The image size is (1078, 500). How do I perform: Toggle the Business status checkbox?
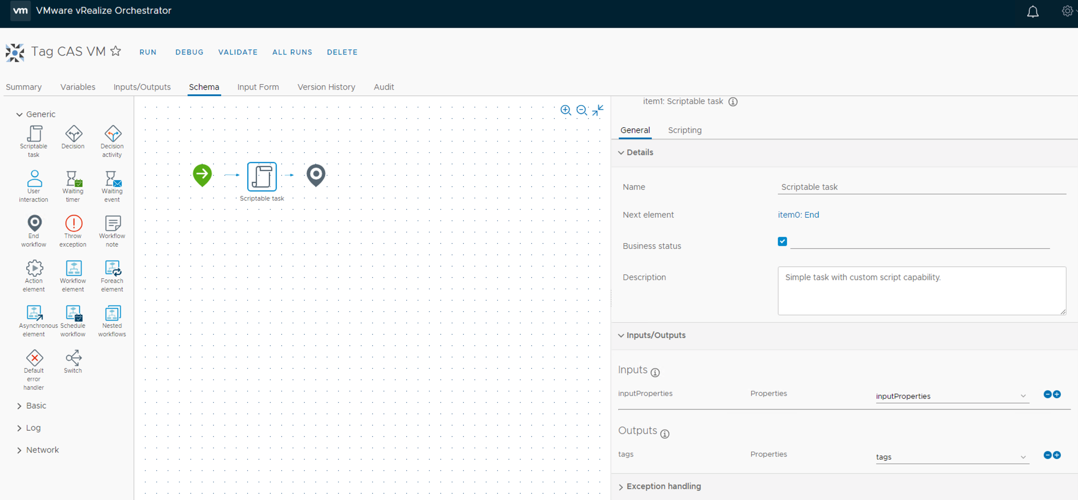783,241
